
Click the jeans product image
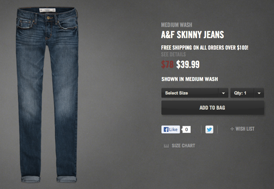[47, 94]
